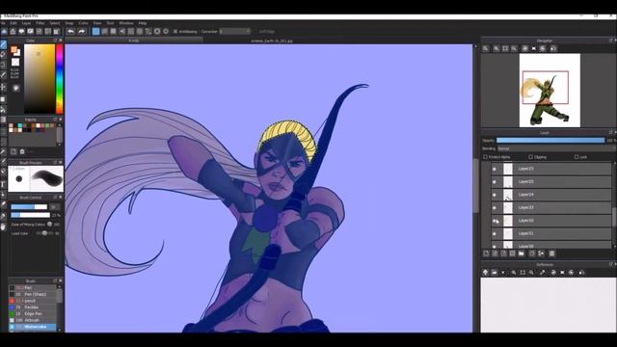
Task: Close the Color panel
Action: tap(60, 40)
